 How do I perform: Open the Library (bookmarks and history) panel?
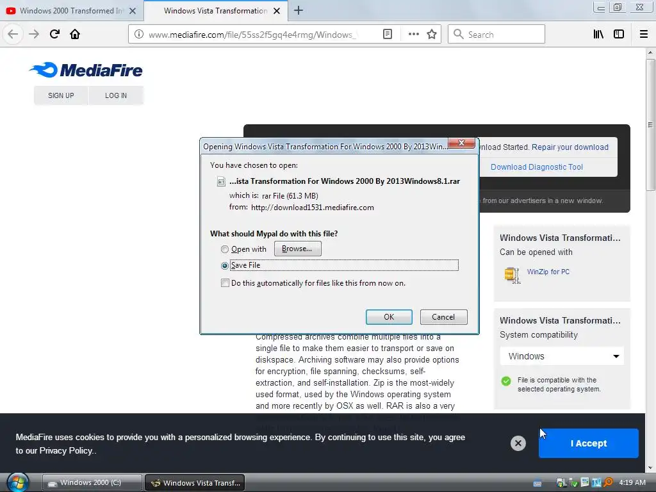coord(598,35)
